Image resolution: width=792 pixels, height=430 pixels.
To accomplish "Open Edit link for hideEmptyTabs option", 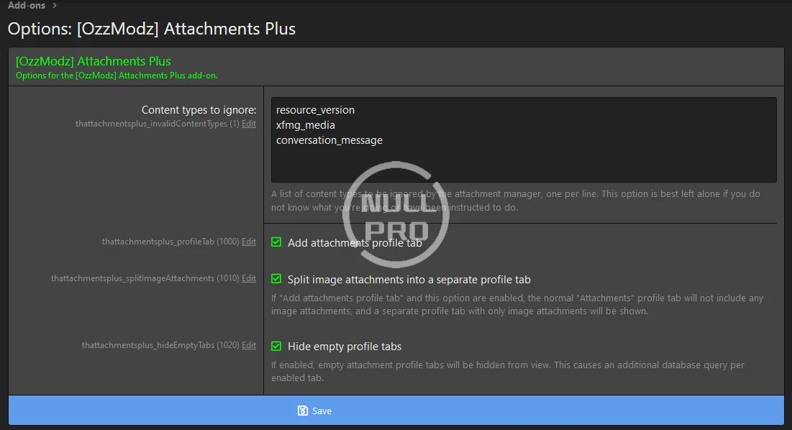I will tap(248, 345).
